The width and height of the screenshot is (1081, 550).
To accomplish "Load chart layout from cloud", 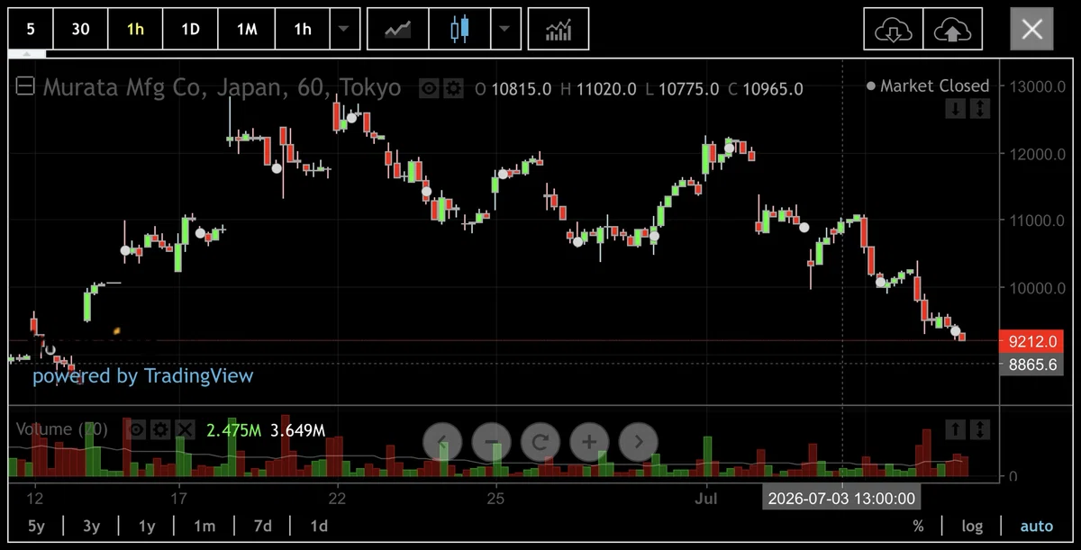I will tap(893, 29).
